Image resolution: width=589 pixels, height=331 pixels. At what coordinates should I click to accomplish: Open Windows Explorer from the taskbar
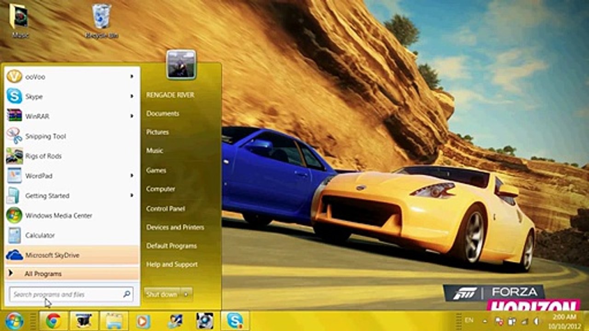coord(114,321)
